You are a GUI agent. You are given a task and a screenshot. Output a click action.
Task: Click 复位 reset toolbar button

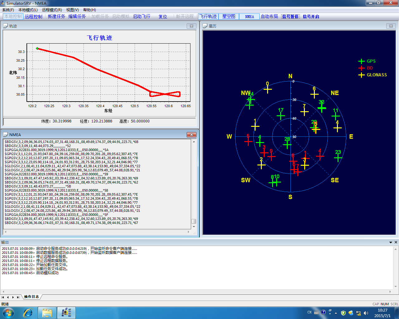[163, 17]
